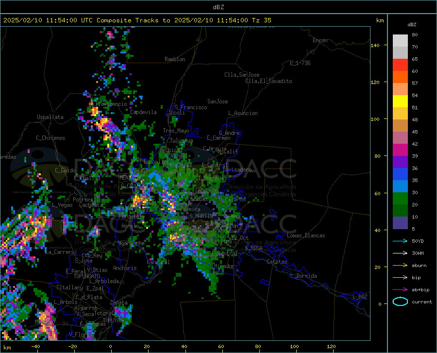Viewport: 437px width, 353px height.
Task: Click the Gltallary map label
Action: tap(69, 287)
